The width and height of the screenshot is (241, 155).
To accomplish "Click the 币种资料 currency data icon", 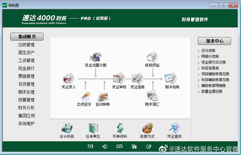I will point(120,128).
